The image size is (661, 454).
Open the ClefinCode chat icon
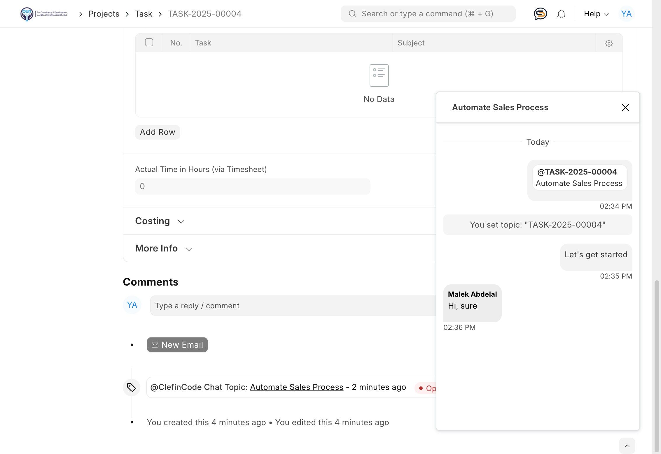(x=540, y=14)
